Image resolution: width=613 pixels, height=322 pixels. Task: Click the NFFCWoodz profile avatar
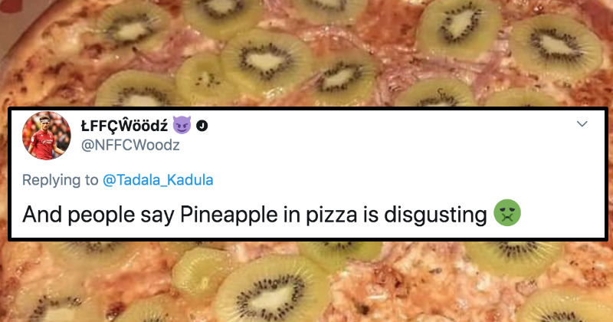(x=47, y=136)
